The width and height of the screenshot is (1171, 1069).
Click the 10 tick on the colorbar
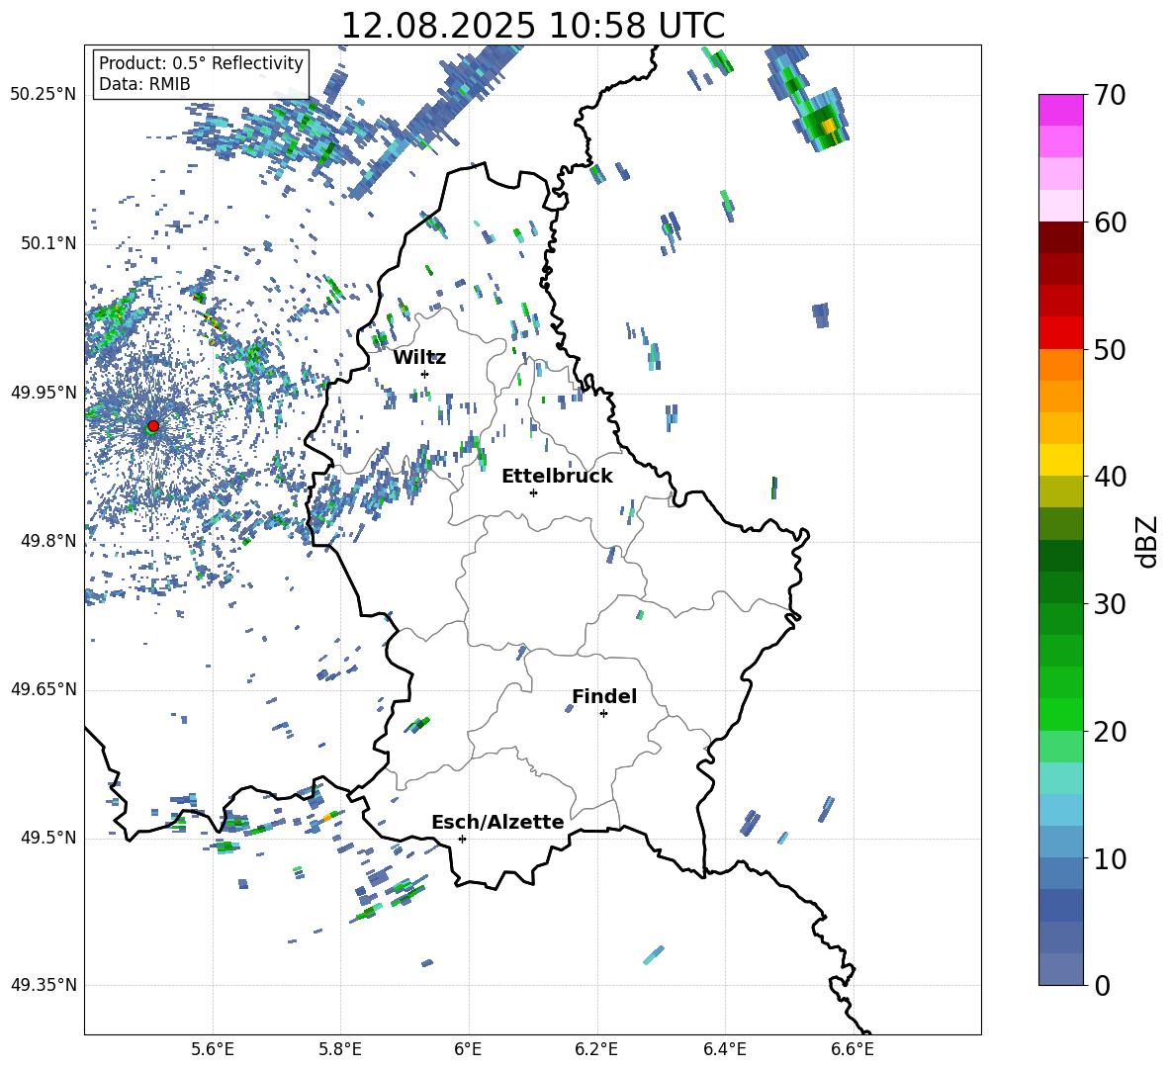pos(1109,859)
